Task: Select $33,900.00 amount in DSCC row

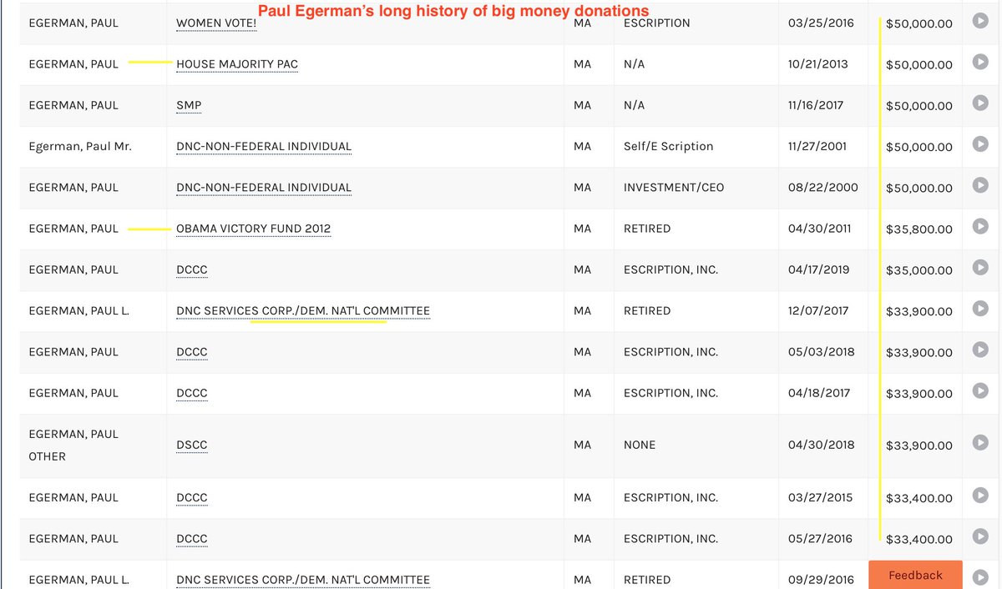Action: click(918, 446)
